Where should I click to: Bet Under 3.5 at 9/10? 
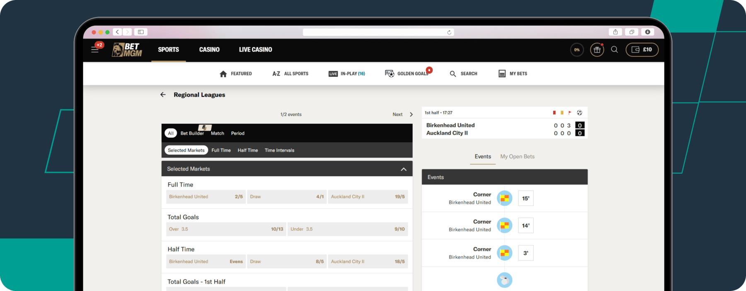pyautogui.click(x=348, y=229)
